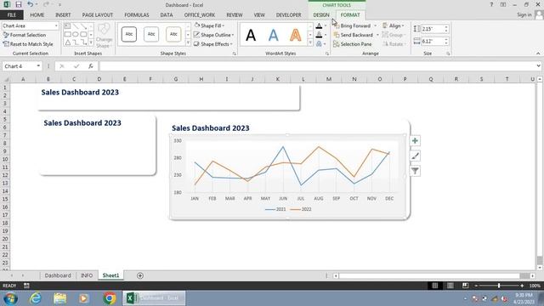Click inside the formula bar
Image resolution: width=544 pixels, height=306 pixels.
(x=317, y=66)
